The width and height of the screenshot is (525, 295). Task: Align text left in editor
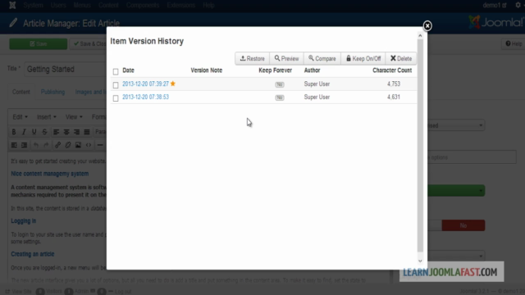(57, 132)
